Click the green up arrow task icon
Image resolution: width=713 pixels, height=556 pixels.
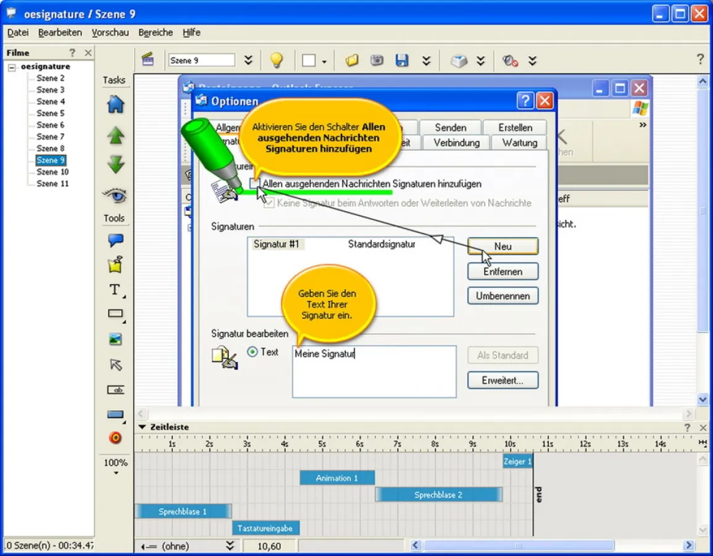115,135
